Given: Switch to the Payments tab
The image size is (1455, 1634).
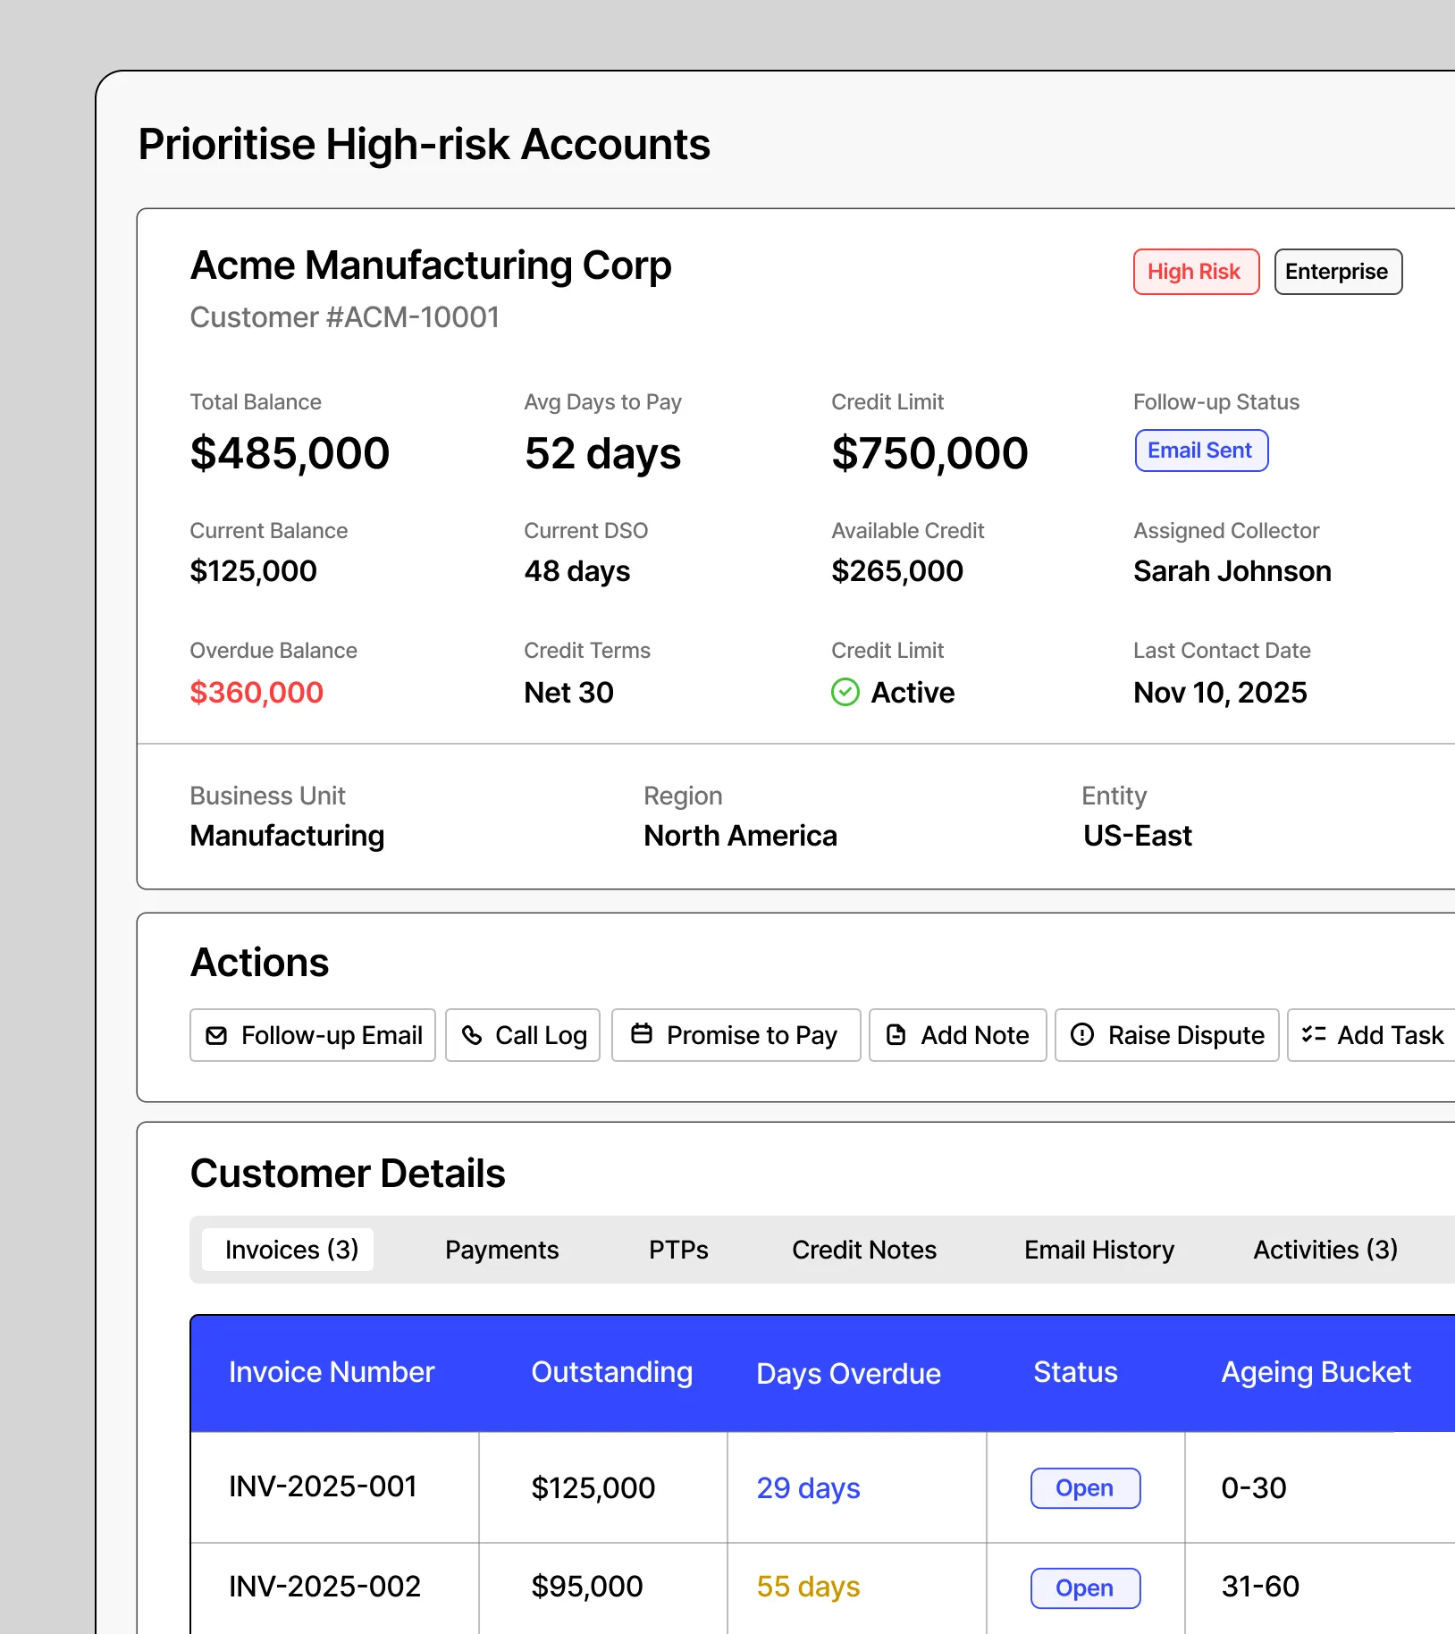Looking at the screenshot, I should pyautogui.click(x=501, y=1250).
